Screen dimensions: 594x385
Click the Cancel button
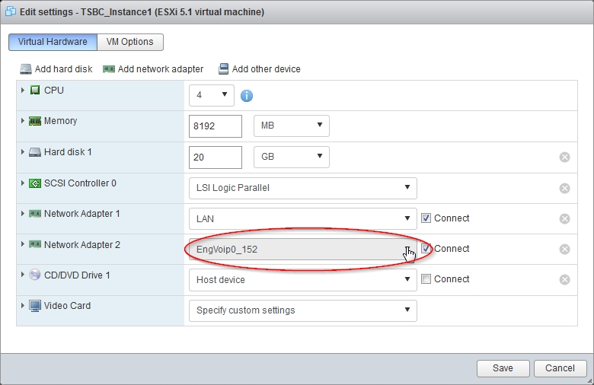click(x=560, y=368)
